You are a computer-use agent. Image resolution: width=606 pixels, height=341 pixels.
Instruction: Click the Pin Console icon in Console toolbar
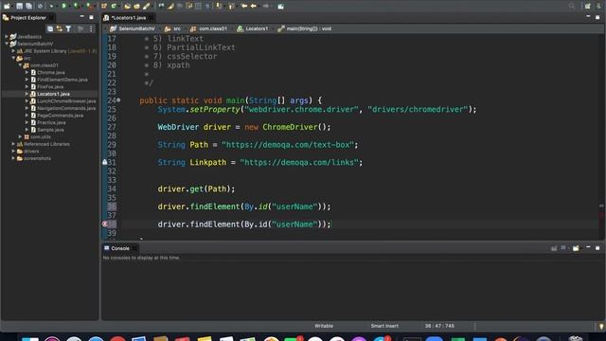(554, 248)
